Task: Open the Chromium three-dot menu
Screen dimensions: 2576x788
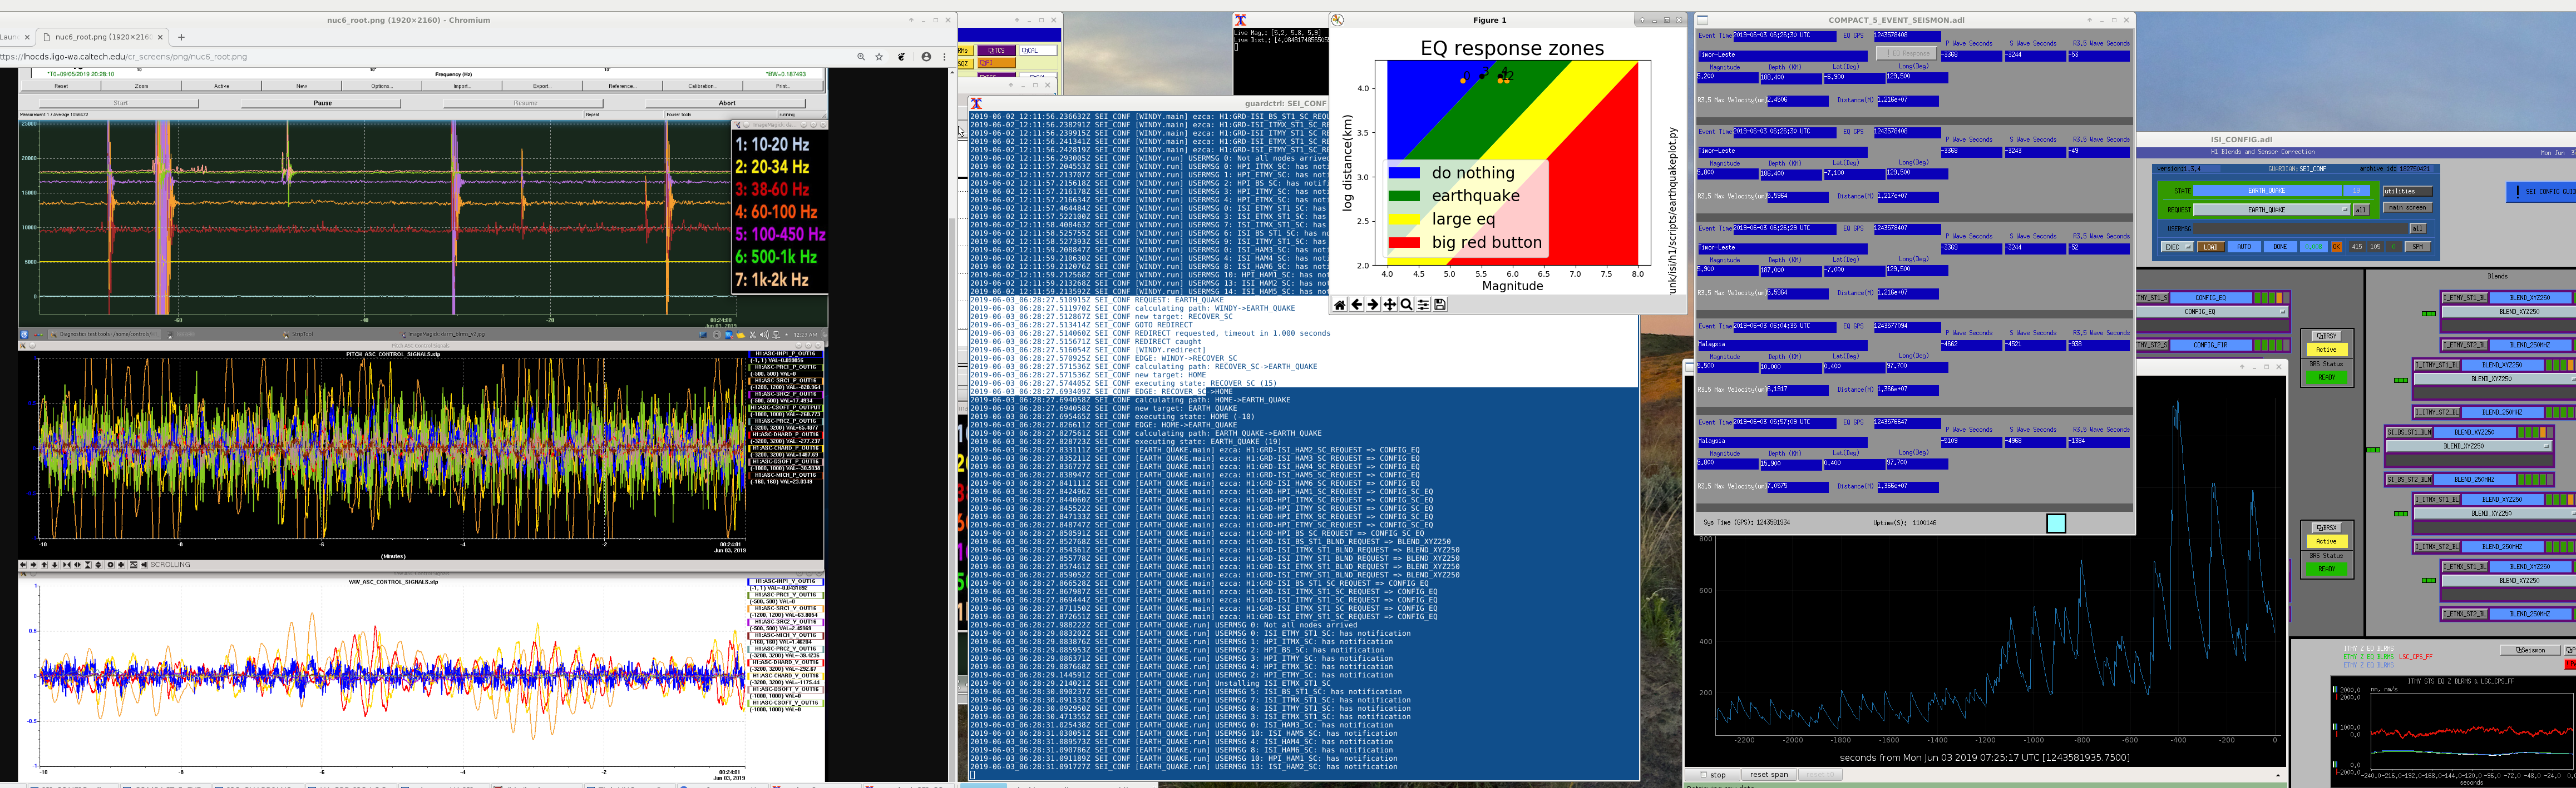Action: click(x=944, y=57)
